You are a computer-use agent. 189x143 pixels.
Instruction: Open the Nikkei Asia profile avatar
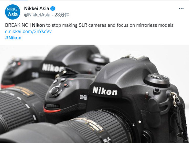click(13, 12)
